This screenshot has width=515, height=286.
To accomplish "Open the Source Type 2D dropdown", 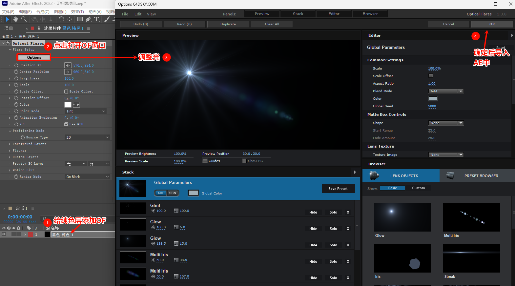I will click(x=87, y=137).
